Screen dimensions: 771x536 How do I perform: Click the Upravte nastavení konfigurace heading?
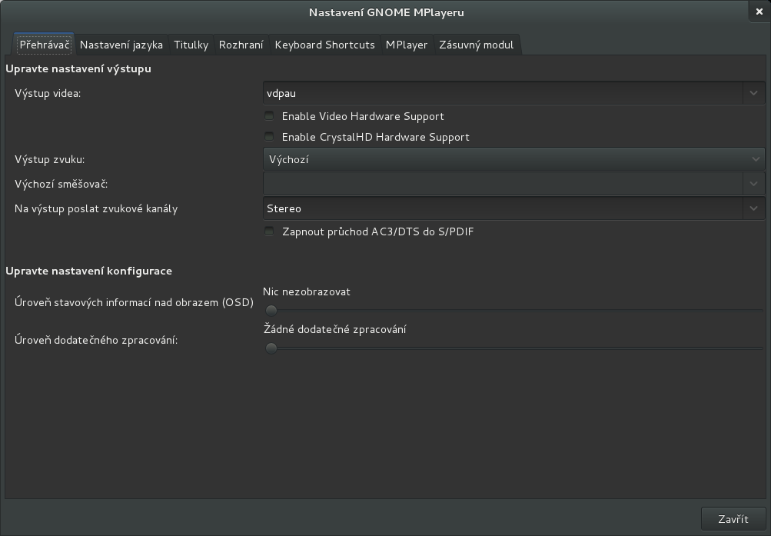click(x=89, y=271)
